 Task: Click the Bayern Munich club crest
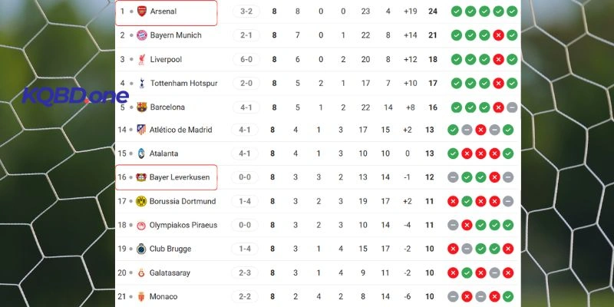coord(141,35)
